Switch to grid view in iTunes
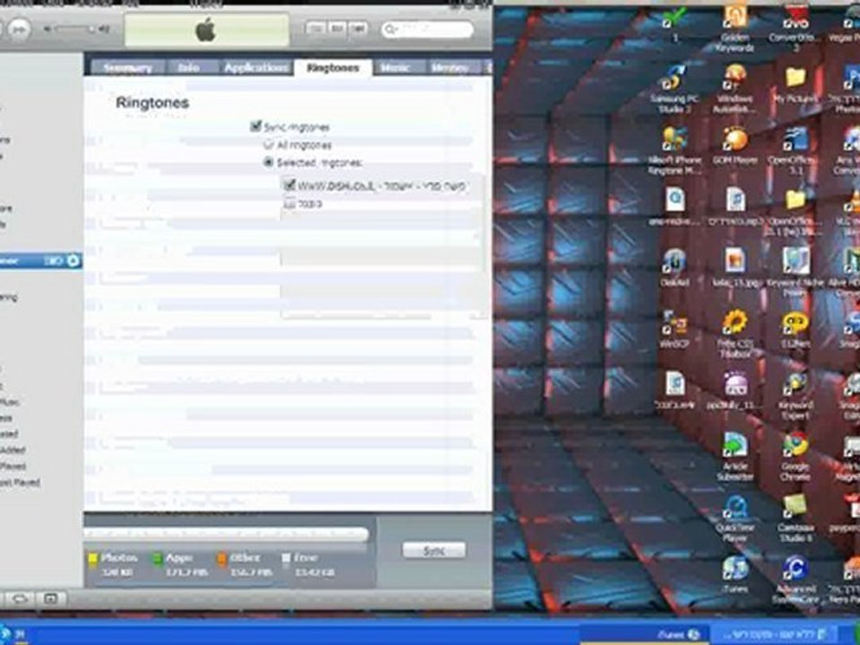 (336, 29)
